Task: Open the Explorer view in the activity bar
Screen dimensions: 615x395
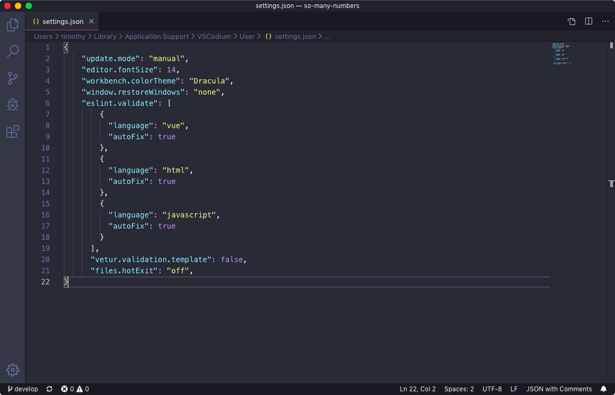Action: pos(12,24)
